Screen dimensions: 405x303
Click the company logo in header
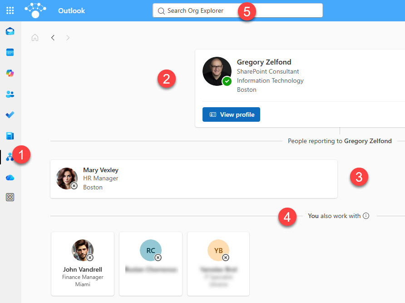(x=35, y=10)
